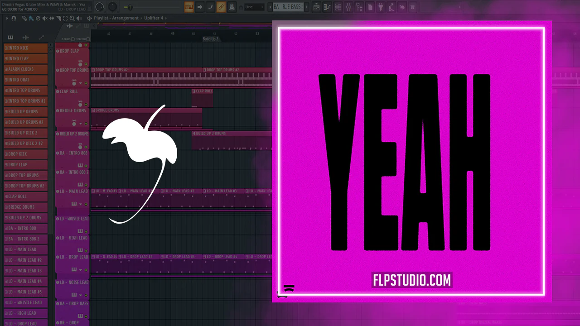
Task: Enable the STRETCH checkbox
Action: (87, 39)
